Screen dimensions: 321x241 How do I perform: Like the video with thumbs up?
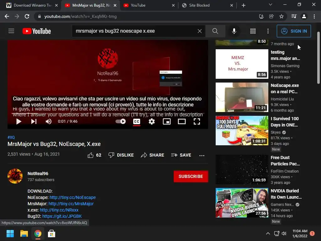pyautogui.click(x=94, y=155)
